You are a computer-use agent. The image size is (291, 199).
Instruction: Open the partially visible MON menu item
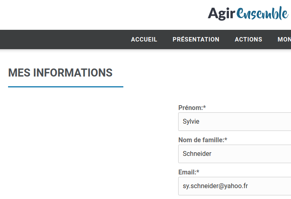coord(284,39)
